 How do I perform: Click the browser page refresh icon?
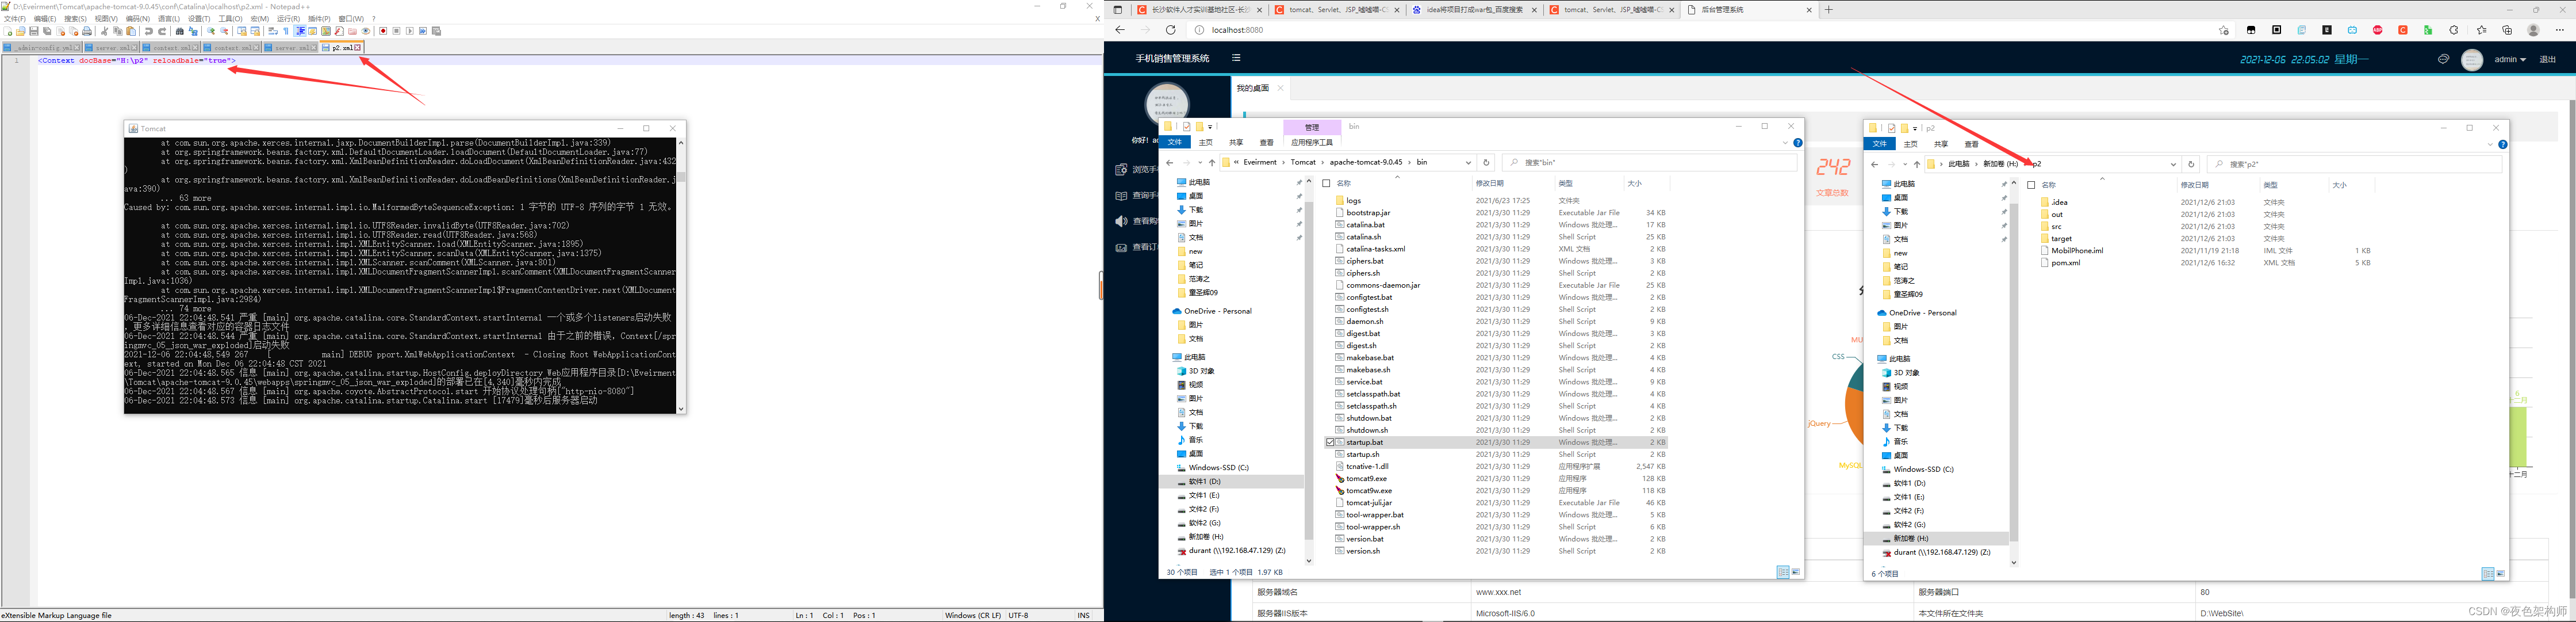tap(1170, 30)
